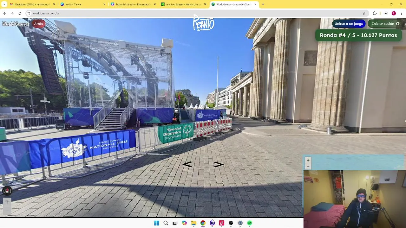Open a new browser tab
The width and height of the screenshot is (406, 228).
(263, 4)
